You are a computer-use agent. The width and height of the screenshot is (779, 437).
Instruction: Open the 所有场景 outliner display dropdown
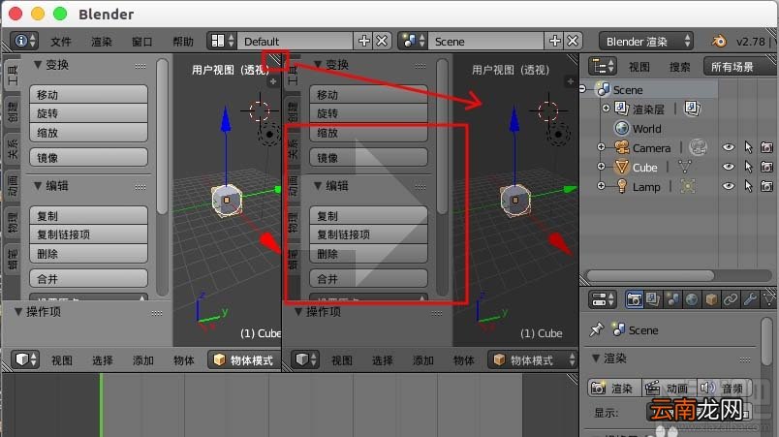point(740,67)
